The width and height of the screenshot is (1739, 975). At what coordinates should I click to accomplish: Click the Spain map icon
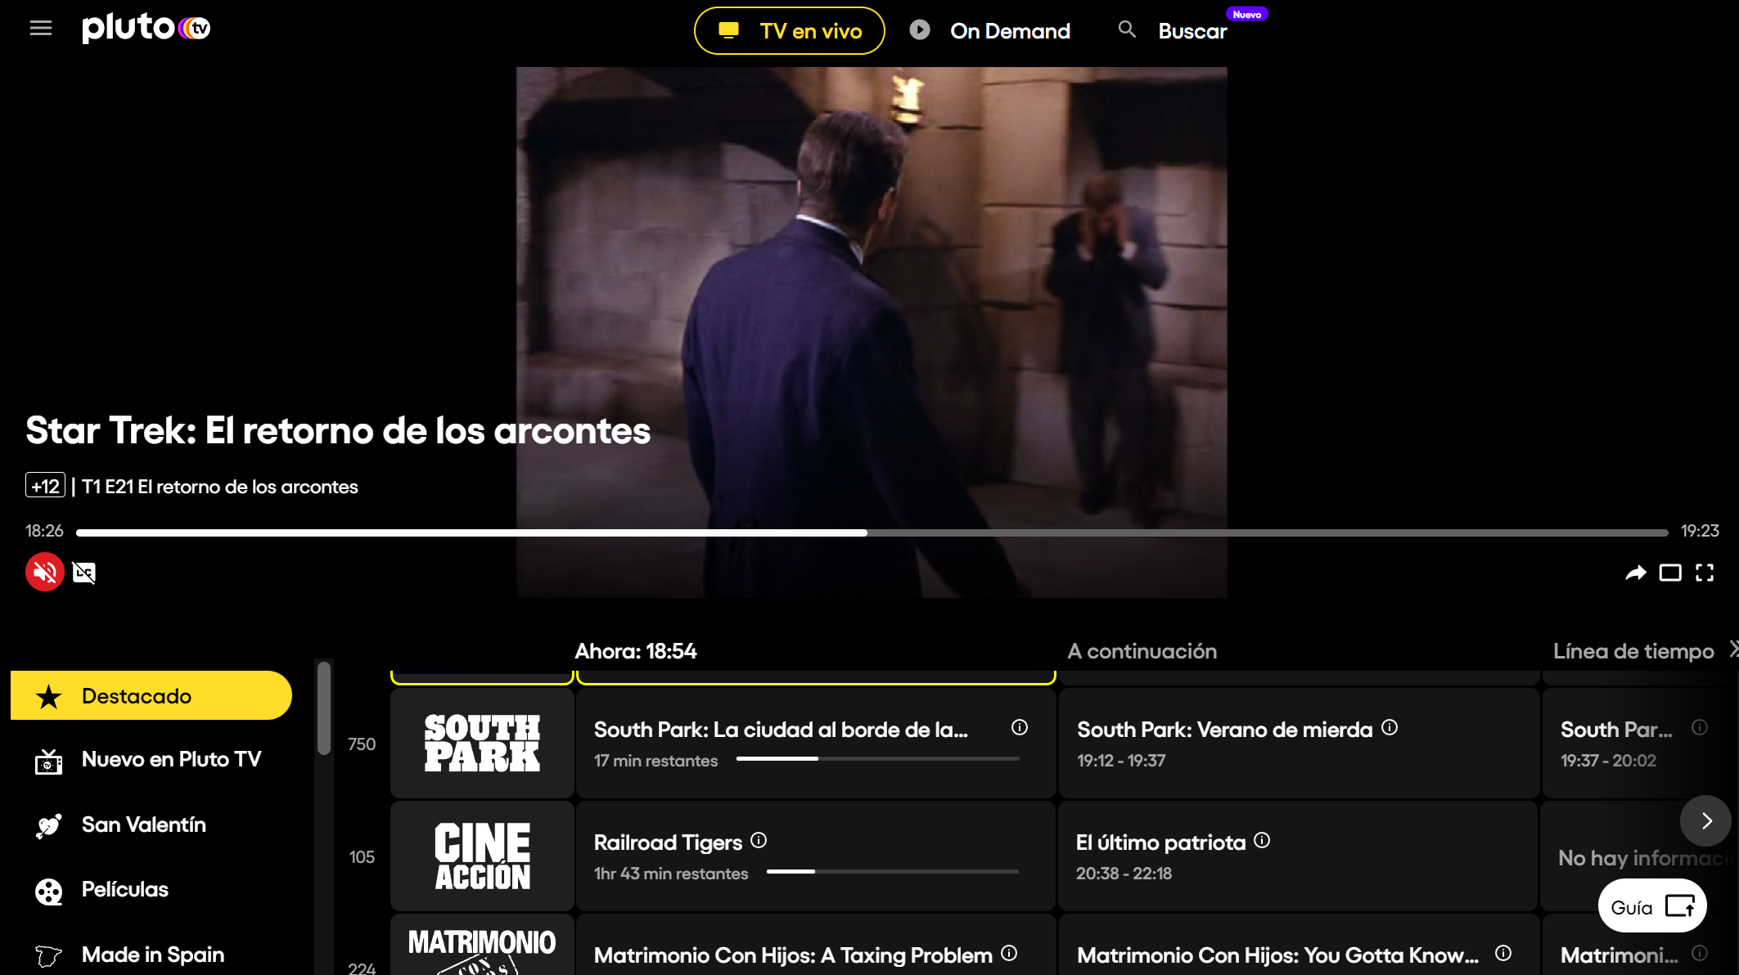click(49, 955)
